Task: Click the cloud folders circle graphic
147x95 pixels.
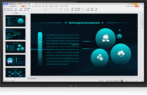Action: pyautogui.click(x=106, y=38)
